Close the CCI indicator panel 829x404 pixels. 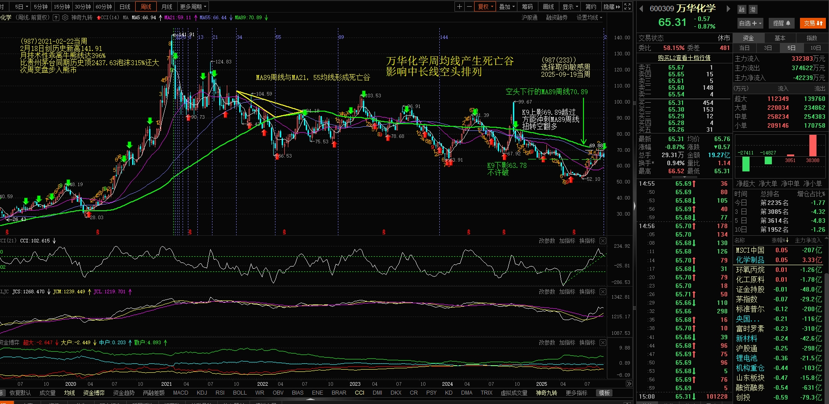tap(603, 241)
